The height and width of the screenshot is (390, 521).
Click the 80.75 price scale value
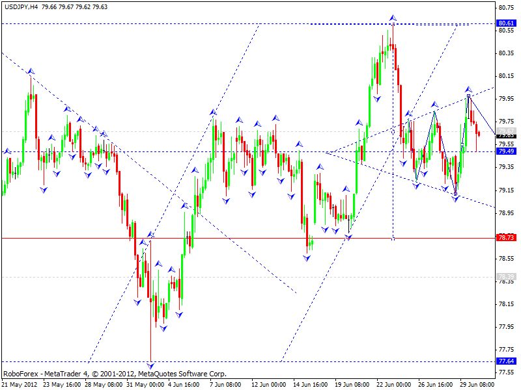pos(506,8)
